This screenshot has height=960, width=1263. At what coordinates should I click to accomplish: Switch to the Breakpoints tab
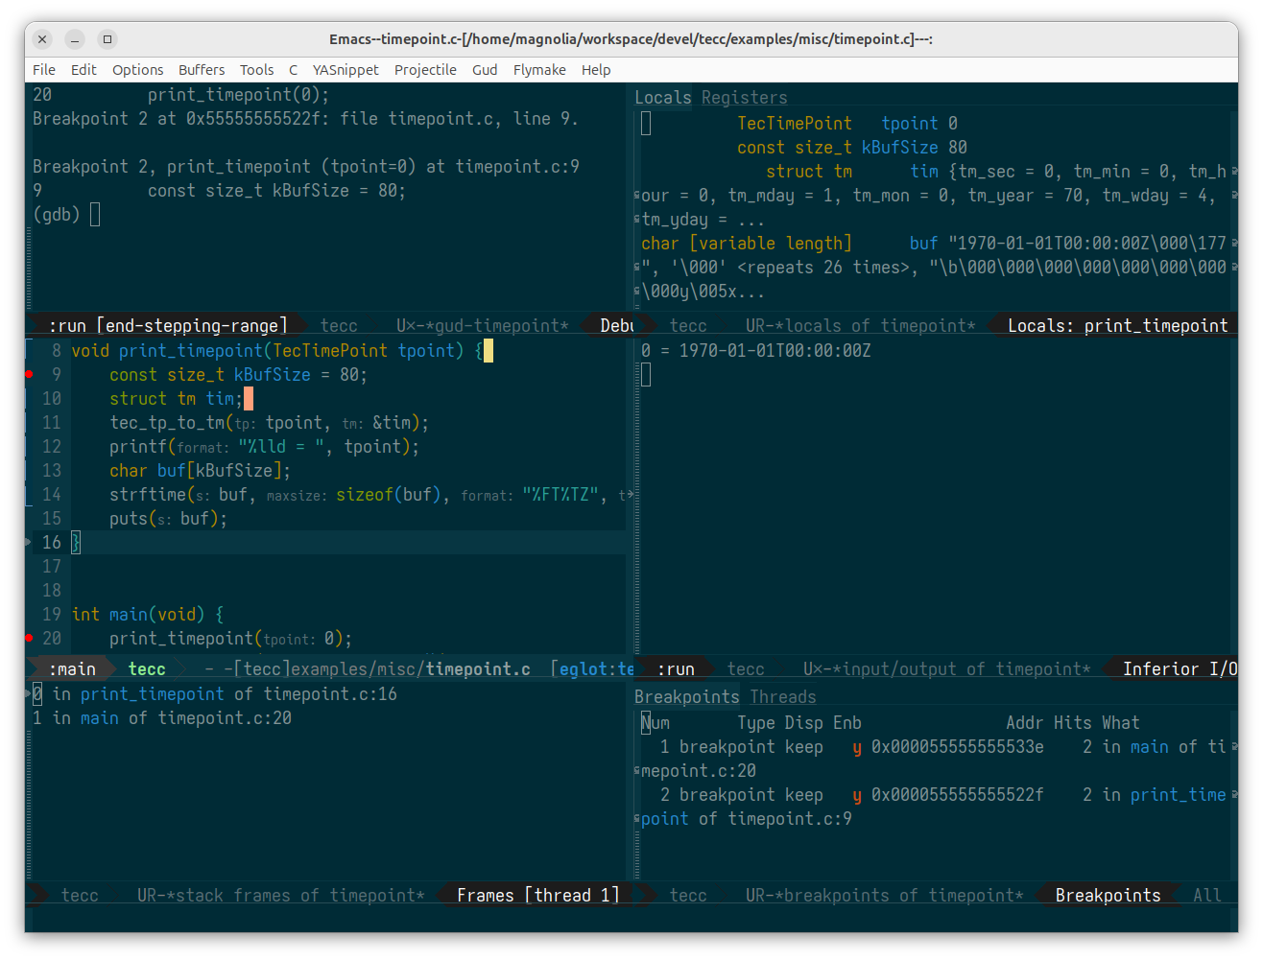[x=686, y=697]
